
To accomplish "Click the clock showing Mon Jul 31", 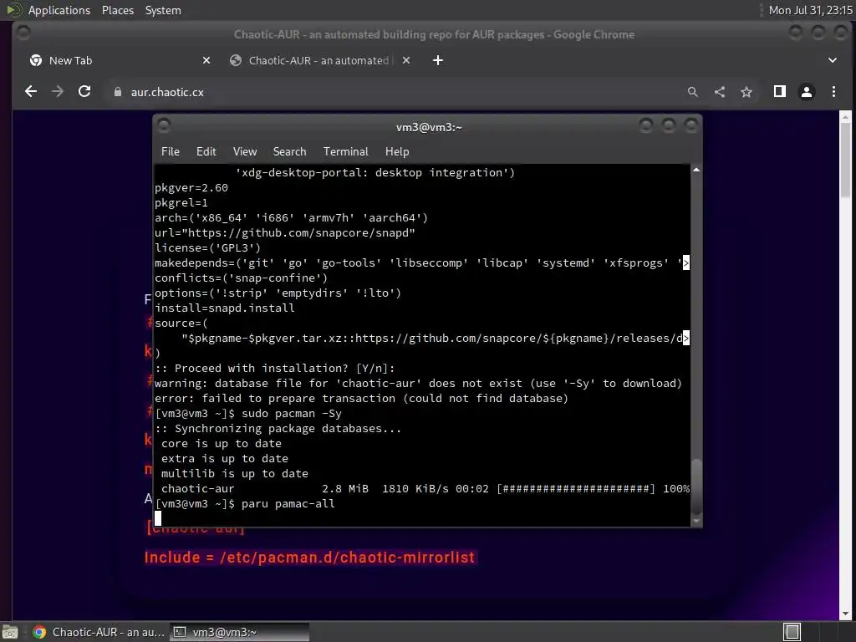I will click(810, 10).
